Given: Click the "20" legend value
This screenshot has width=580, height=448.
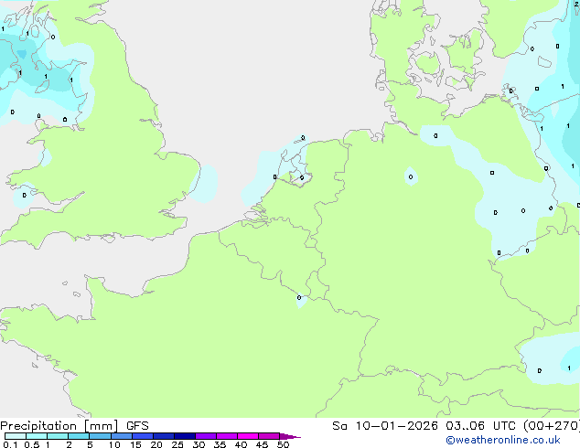Looking at the screenshot, I should click(x=156, y=444).
